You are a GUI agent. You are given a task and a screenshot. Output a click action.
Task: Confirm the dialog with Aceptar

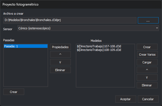tap(126, 99)
